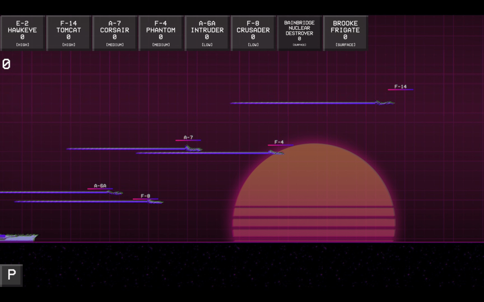Click the F-14 text label
This screenshot has width=484, height=302.
point(400,87)
